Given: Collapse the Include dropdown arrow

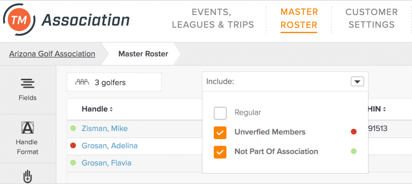Looking at the screenshot, I should (x=357, y=81).
